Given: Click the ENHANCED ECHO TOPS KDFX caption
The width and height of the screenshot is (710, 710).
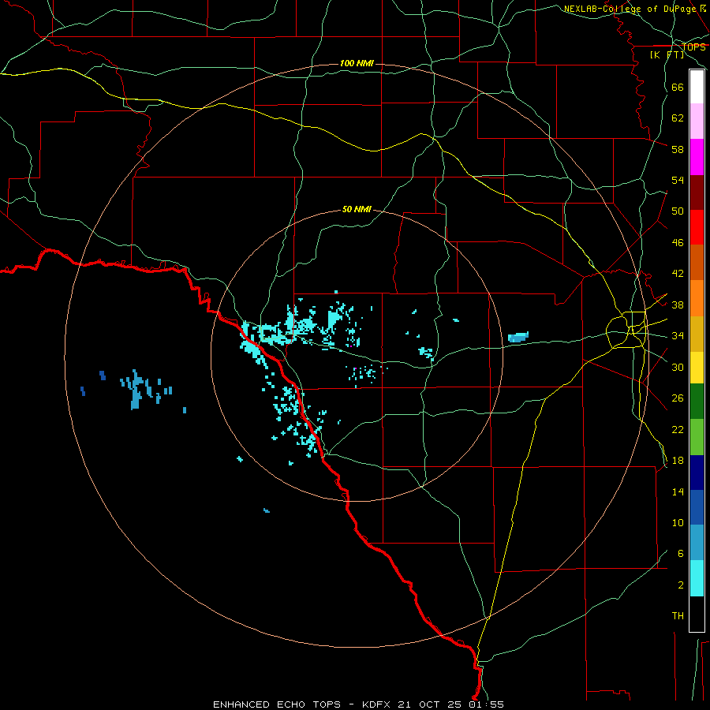Looking at the screenshot, I should 358,704.
